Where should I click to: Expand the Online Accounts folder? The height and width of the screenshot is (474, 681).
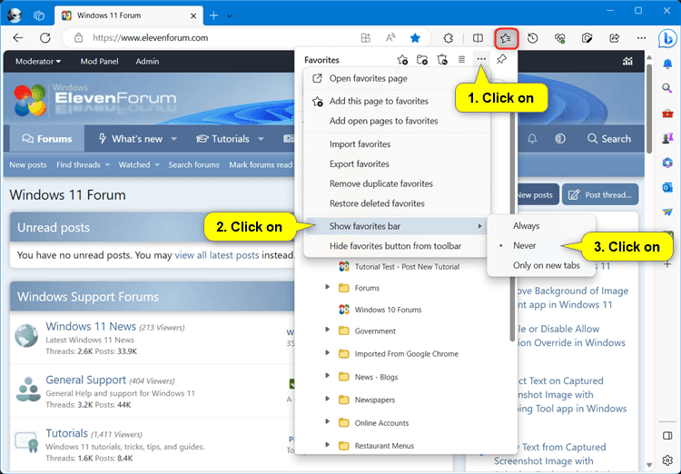(x=328, y=422)
